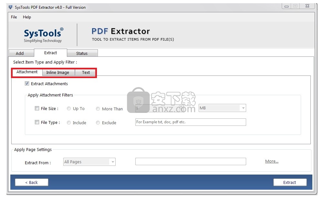The height and width of the screenshot is (201, 324).
Task: Select the Up To radio button
Action: (69, 108)
